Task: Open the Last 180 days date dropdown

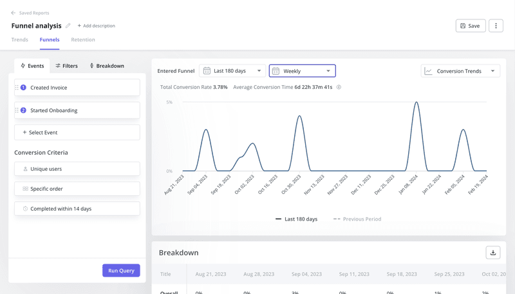Action: (x=232, y=71)
